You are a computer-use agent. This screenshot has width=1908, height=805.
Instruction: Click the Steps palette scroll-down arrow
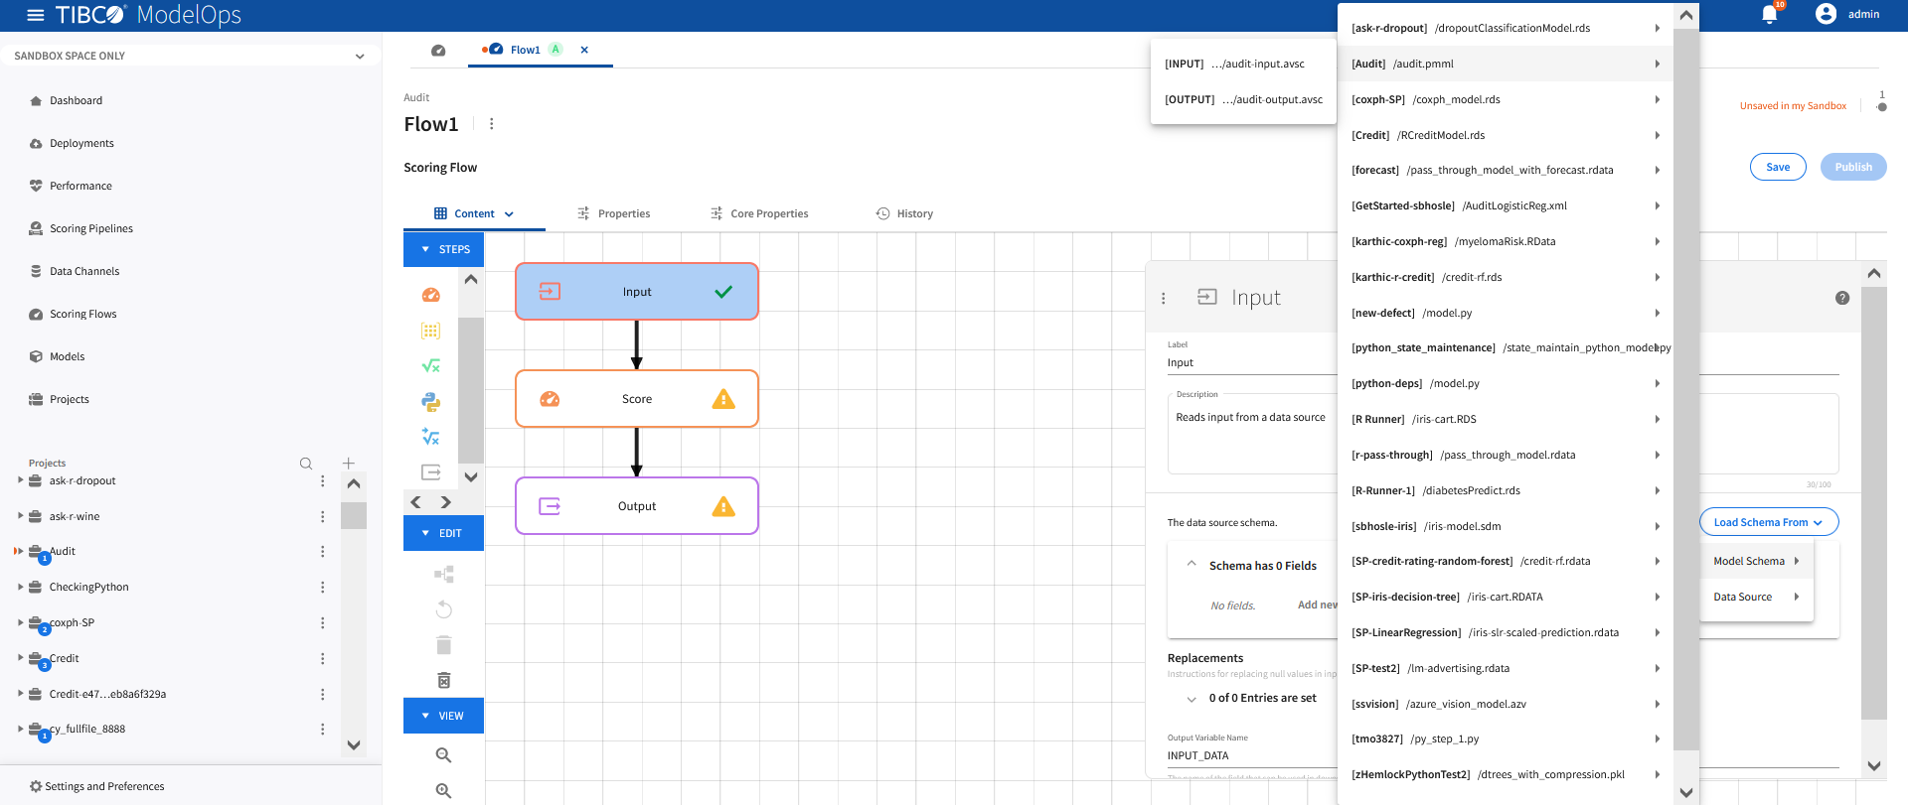click(471, 476)
